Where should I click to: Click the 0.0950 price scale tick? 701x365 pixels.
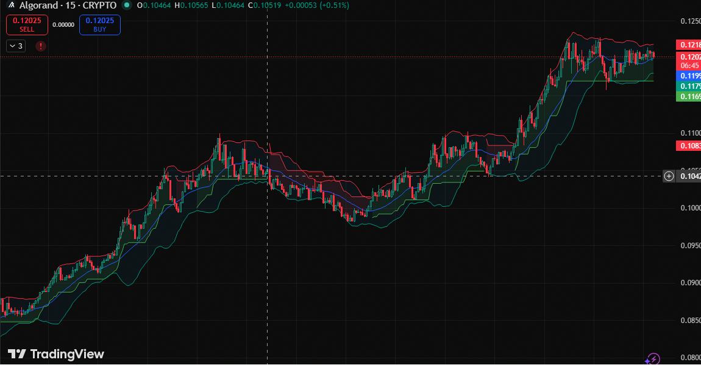click(x=690, y=245)
